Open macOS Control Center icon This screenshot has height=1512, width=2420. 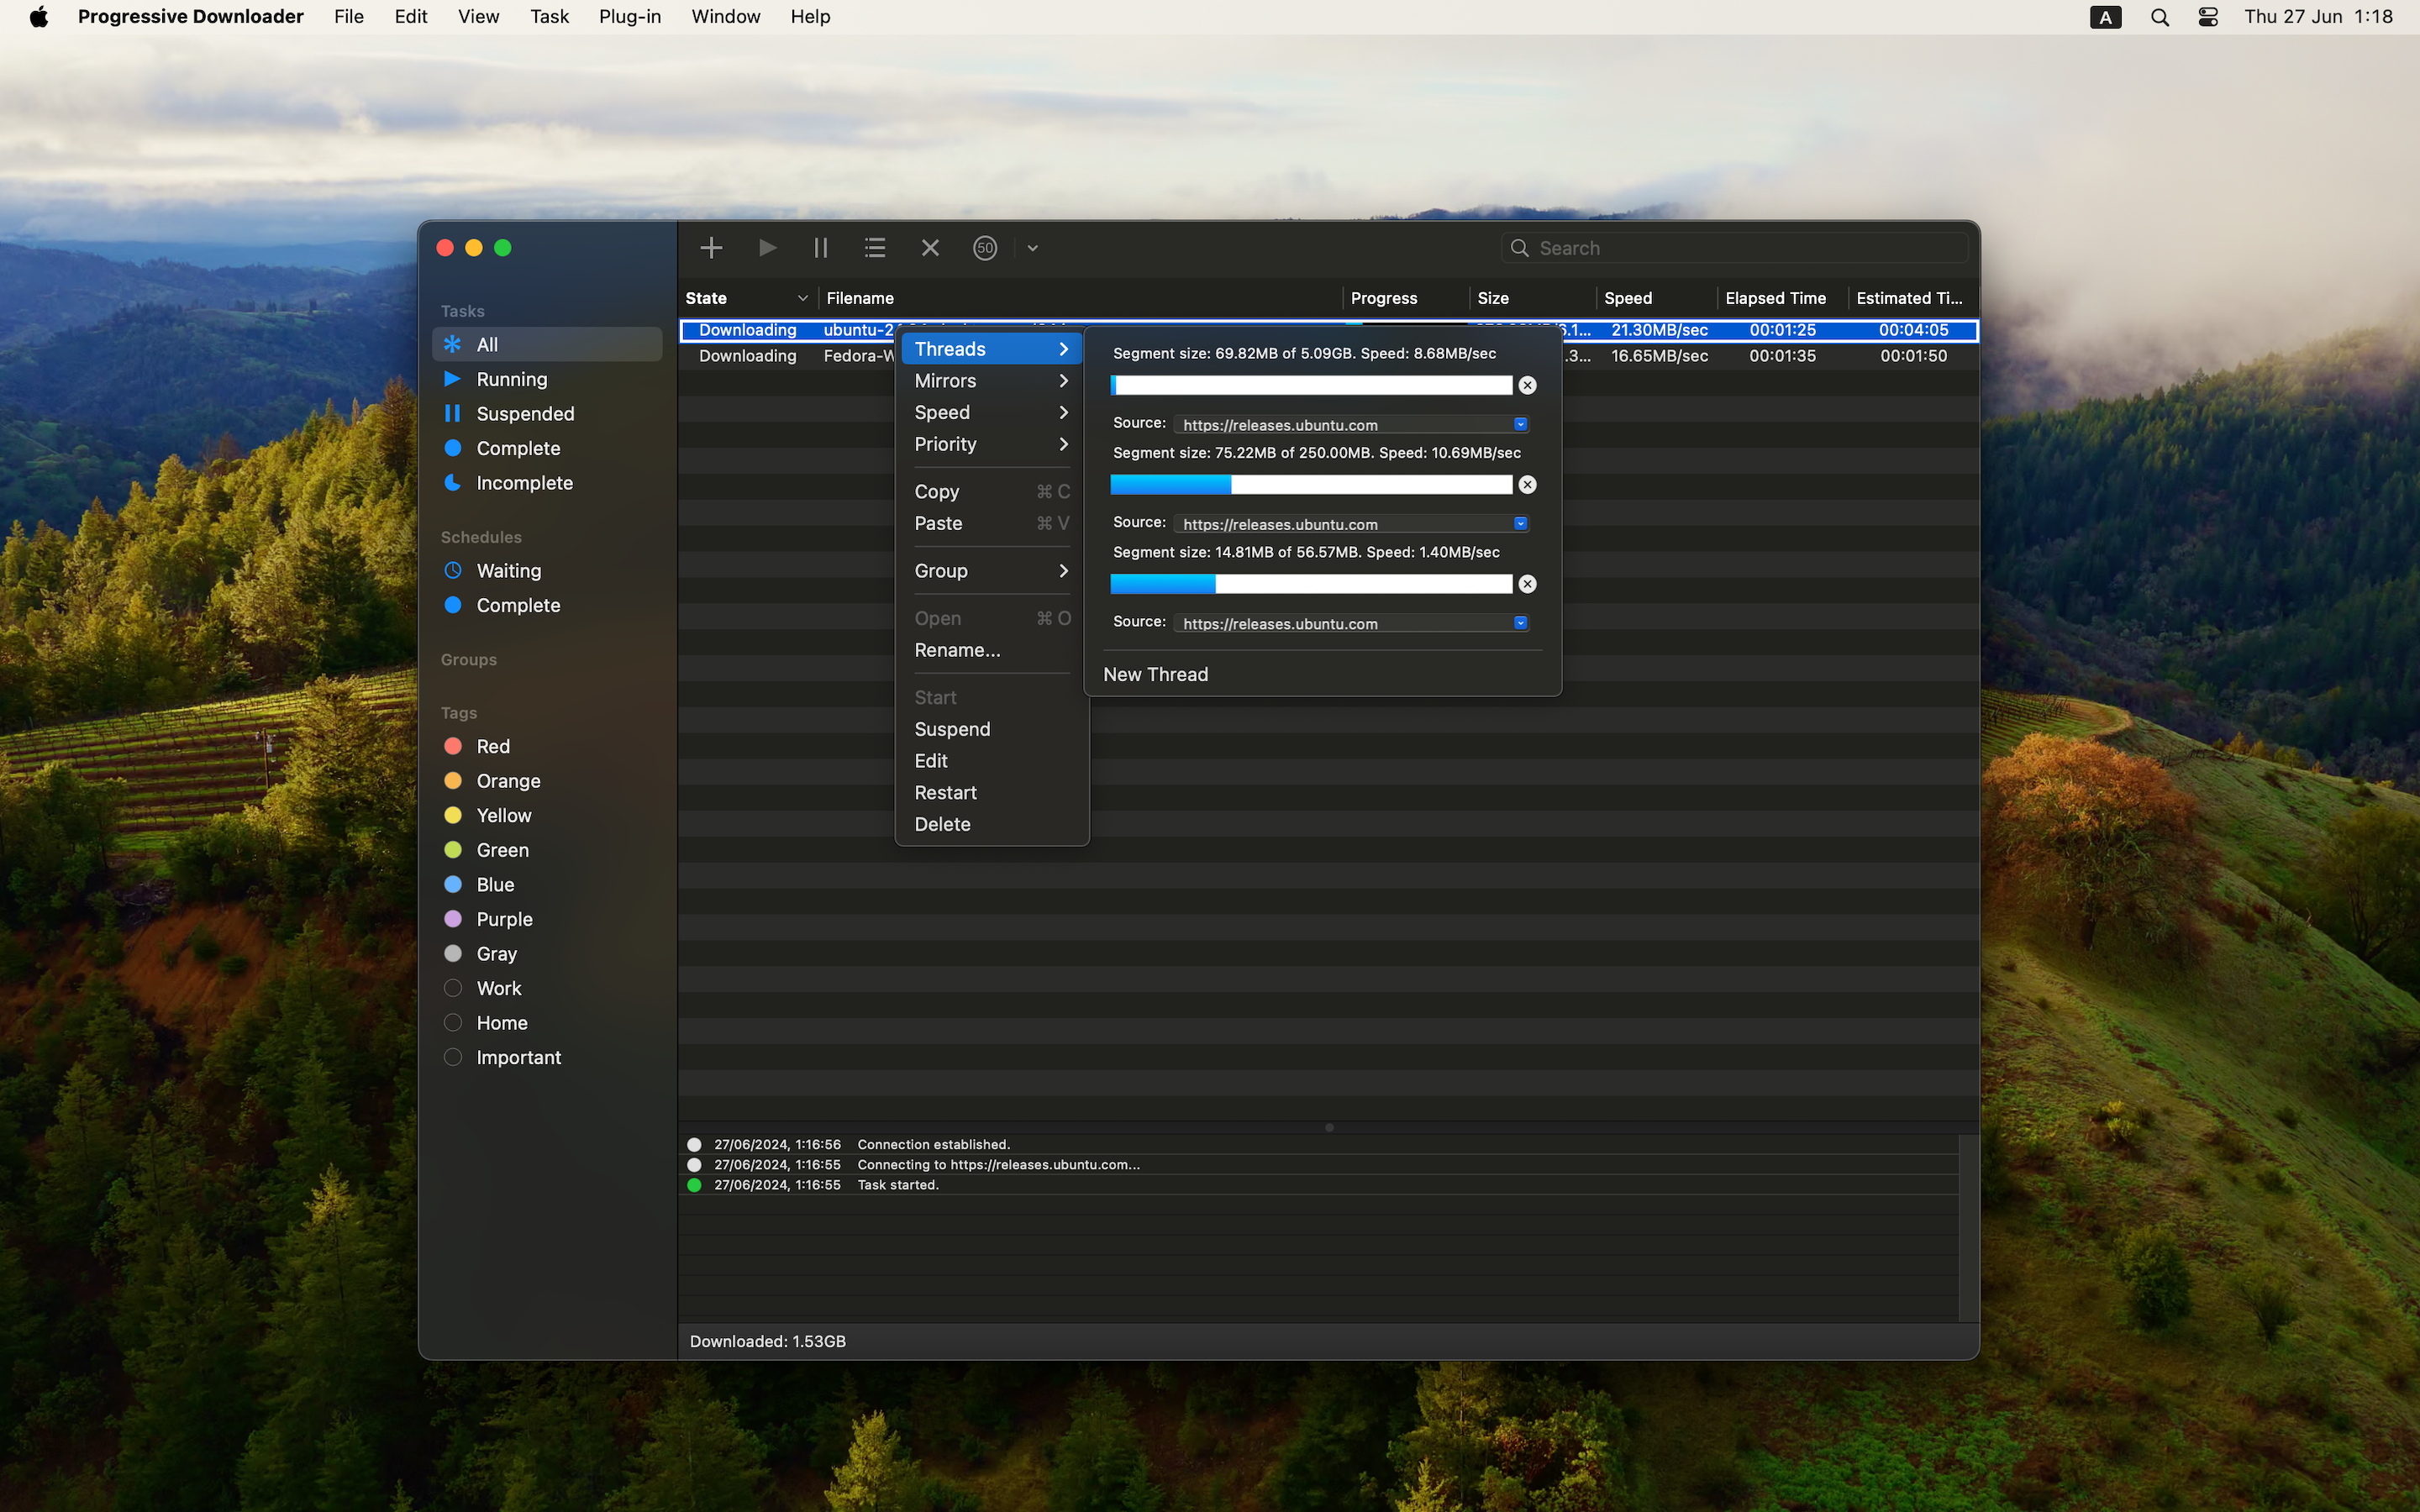2208,17
